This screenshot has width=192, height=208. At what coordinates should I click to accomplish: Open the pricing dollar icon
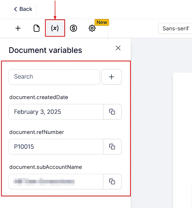coord(73,28)
